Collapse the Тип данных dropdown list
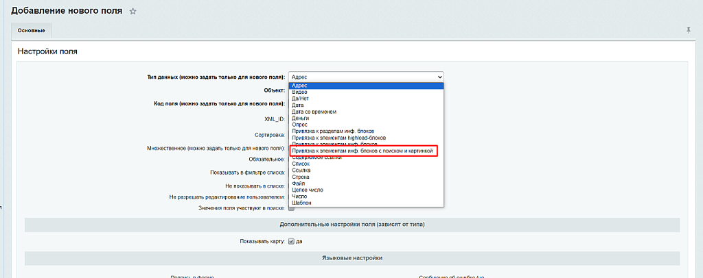 [x=366, y=77]
